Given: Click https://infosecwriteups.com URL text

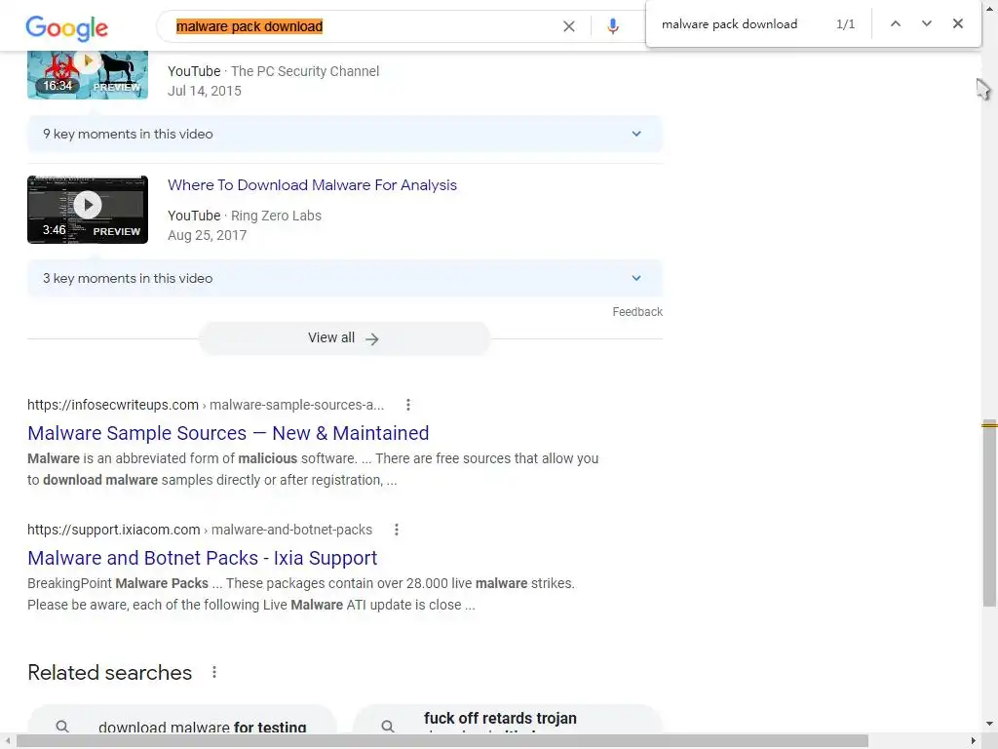Looking at the screenshot, I should [x=113, y=405].
